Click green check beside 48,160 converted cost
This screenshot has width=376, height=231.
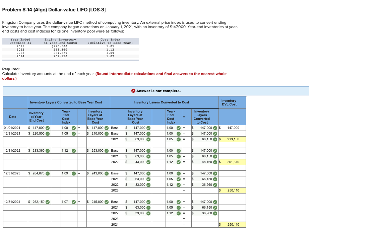215,162
